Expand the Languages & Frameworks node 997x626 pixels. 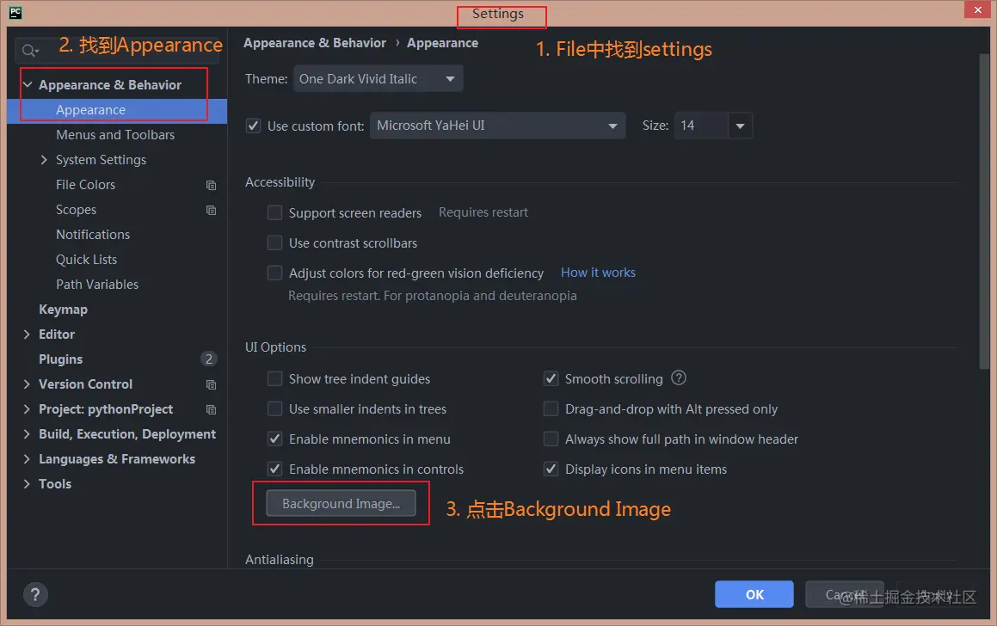27,459
